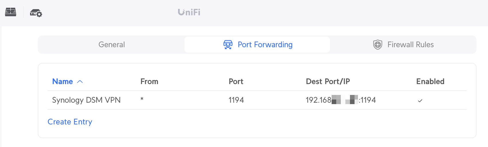Sort by the Name column header
Image resolution: width=488 pixels, height=147 pixels.
[x=62, y=82]
